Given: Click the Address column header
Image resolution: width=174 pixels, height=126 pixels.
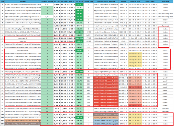Looking at the screenshot, I should (23, 2).
